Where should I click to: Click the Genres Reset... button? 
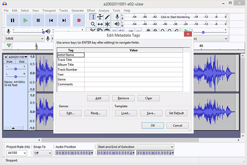click(96, 113)
